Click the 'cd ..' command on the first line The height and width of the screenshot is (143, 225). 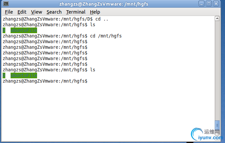[x=102, y=19]
